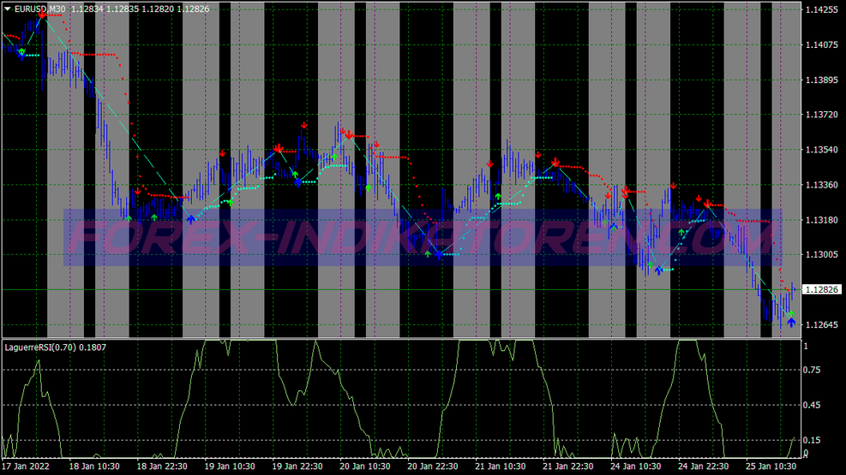Click the LaguerreRSI(0.70) 0.1807 indicator label
The image size is (846, 475).
coord(56,347)
